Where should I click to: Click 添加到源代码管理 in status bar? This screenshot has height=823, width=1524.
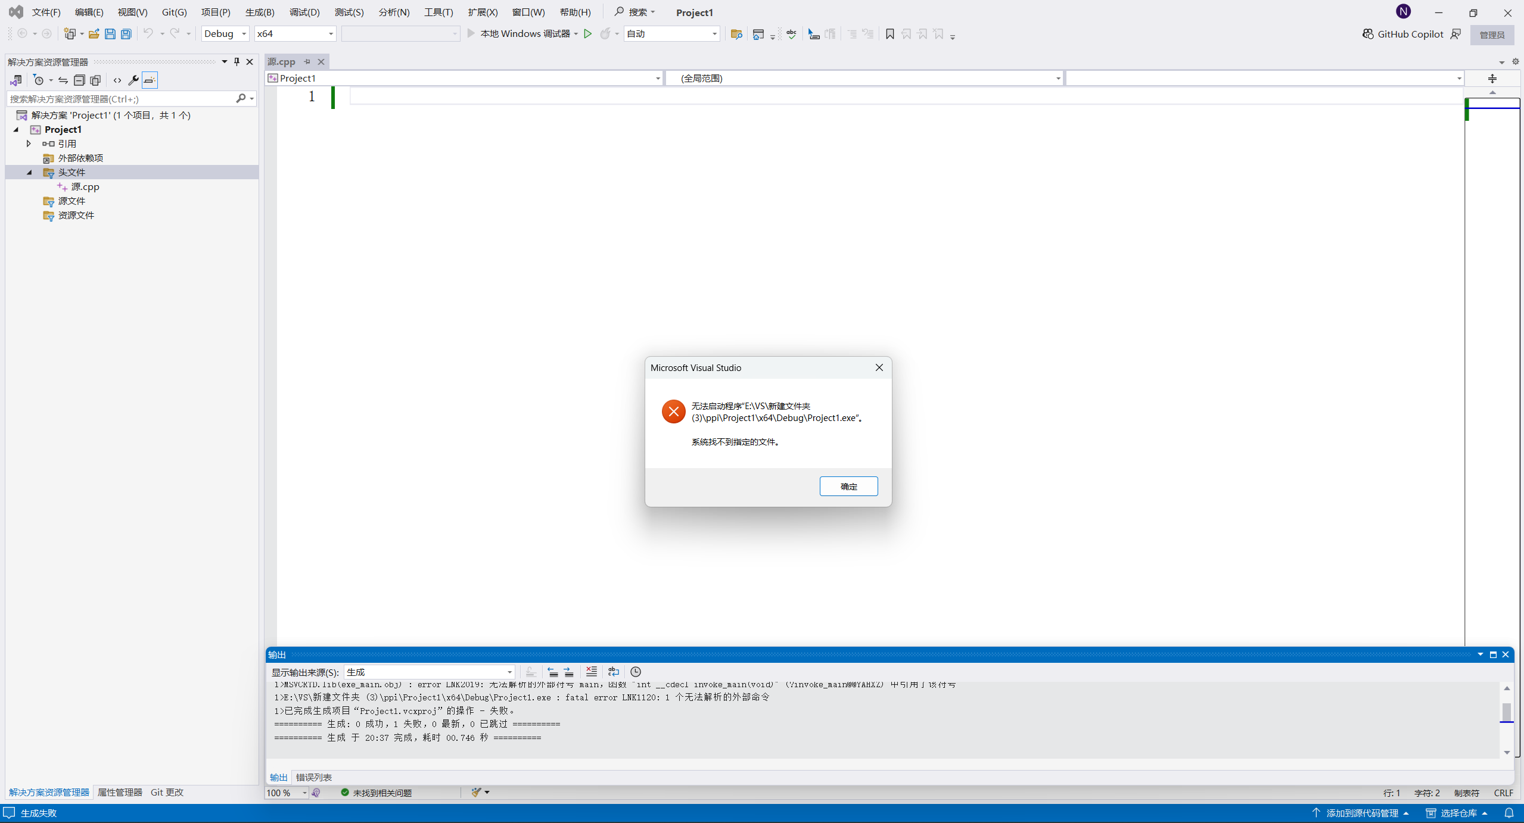click(1361, 813)
